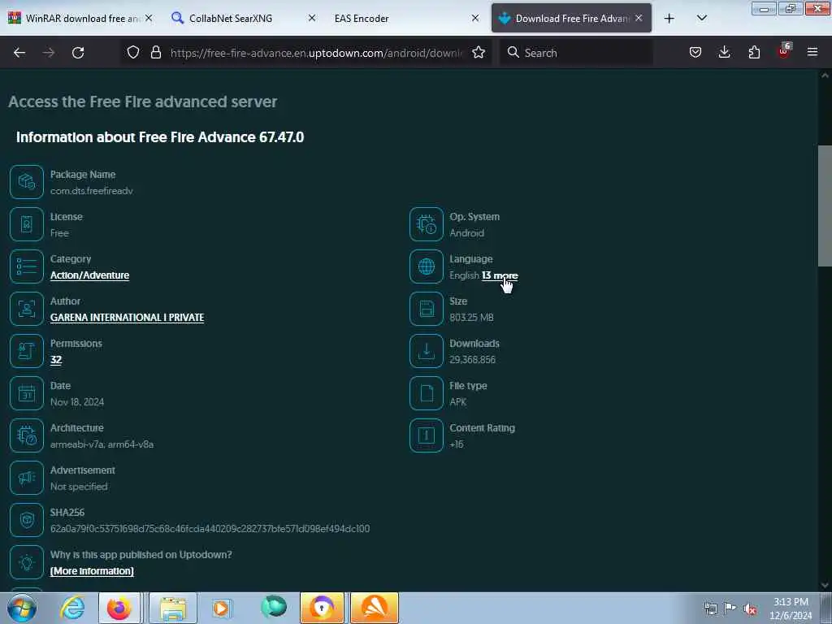Image resolution: width=832 pixels, height=624 pixels.
Task: Close the EAS Encoder tab
Action: point(475,18)
